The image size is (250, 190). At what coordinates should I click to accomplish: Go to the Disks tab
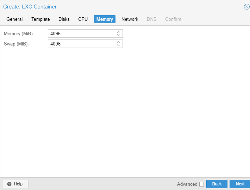64,19
